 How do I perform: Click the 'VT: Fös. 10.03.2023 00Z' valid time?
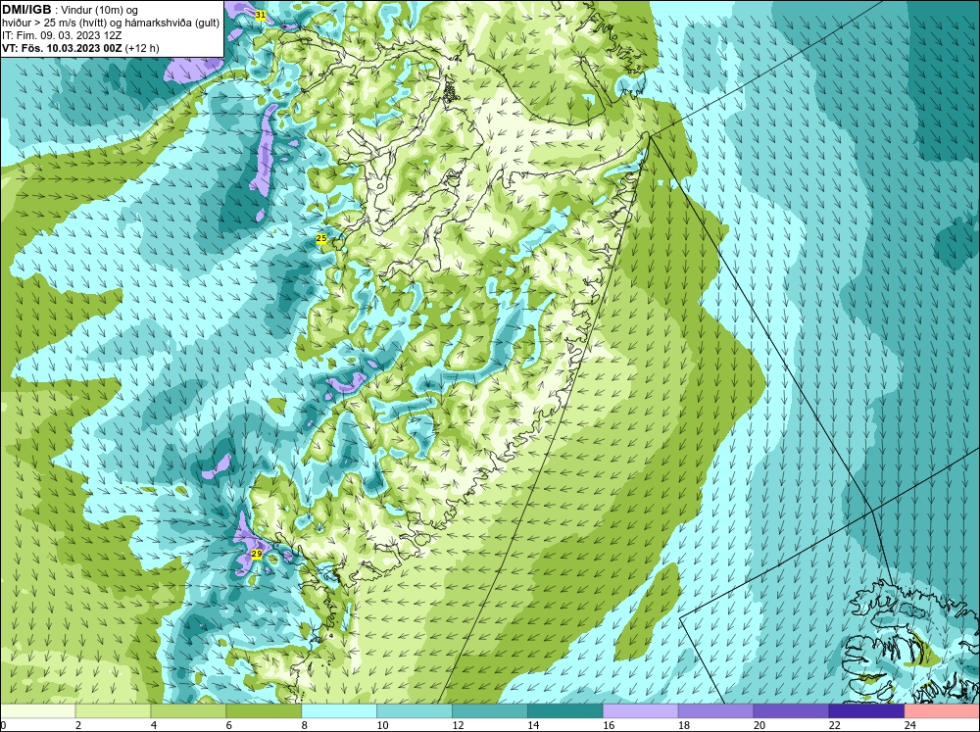pos(63,48)
